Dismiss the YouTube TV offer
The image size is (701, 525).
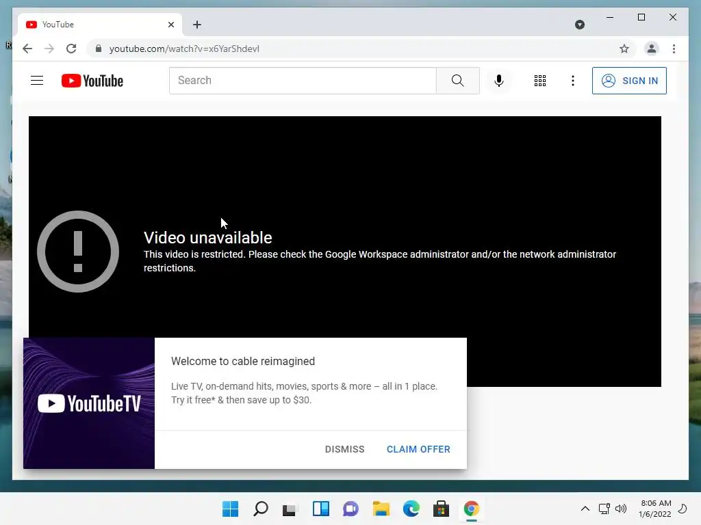[345, 449]
